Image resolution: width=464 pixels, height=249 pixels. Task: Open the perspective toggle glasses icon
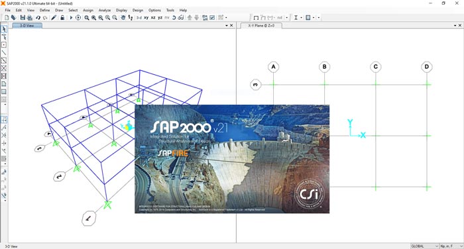[x=180, y=18]
